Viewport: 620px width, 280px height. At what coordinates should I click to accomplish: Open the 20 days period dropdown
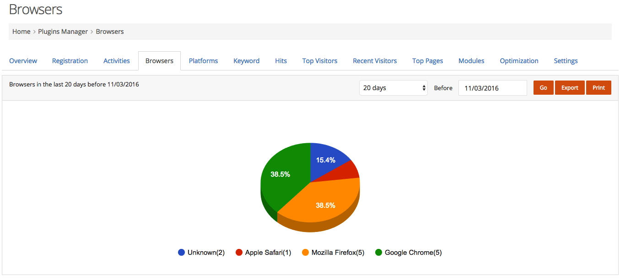[394, 88]
